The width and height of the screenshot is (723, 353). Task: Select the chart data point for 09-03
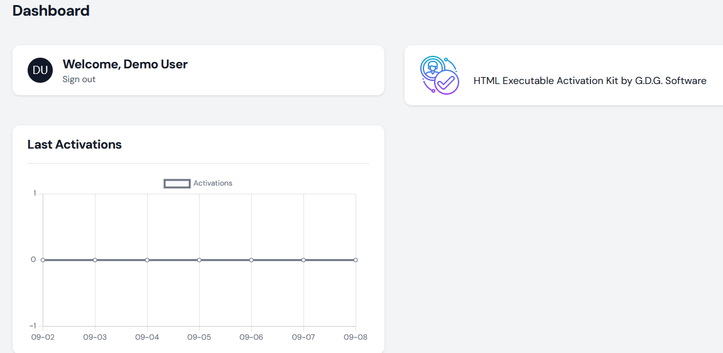point(95,260)
